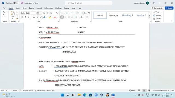Toggle Print Layout view button
175x98 pixels.
(144, 90)
